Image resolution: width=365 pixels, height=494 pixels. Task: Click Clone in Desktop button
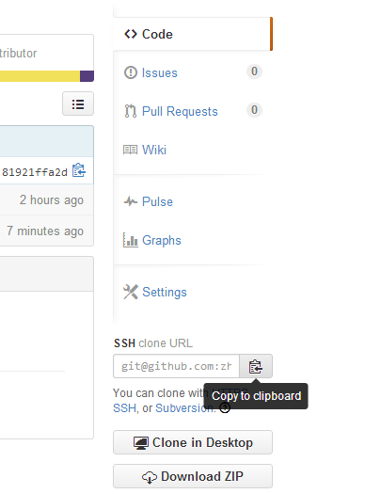click(x=193, y=442)
